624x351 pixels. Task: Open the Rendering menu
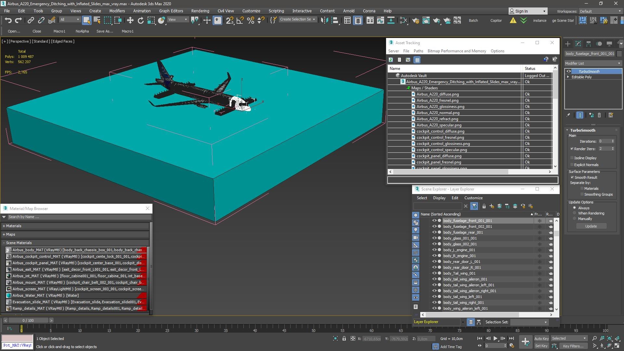[200, 11]
